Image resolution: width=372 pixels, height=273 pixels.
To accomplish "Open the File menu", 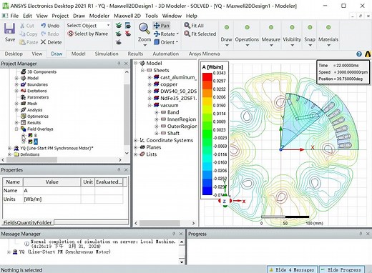I will (14, 16).
